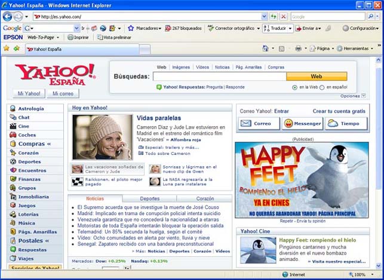Click Vista preliminar preview icon
384x280 pixels.
pyautogui.click(x=99, y=37)
